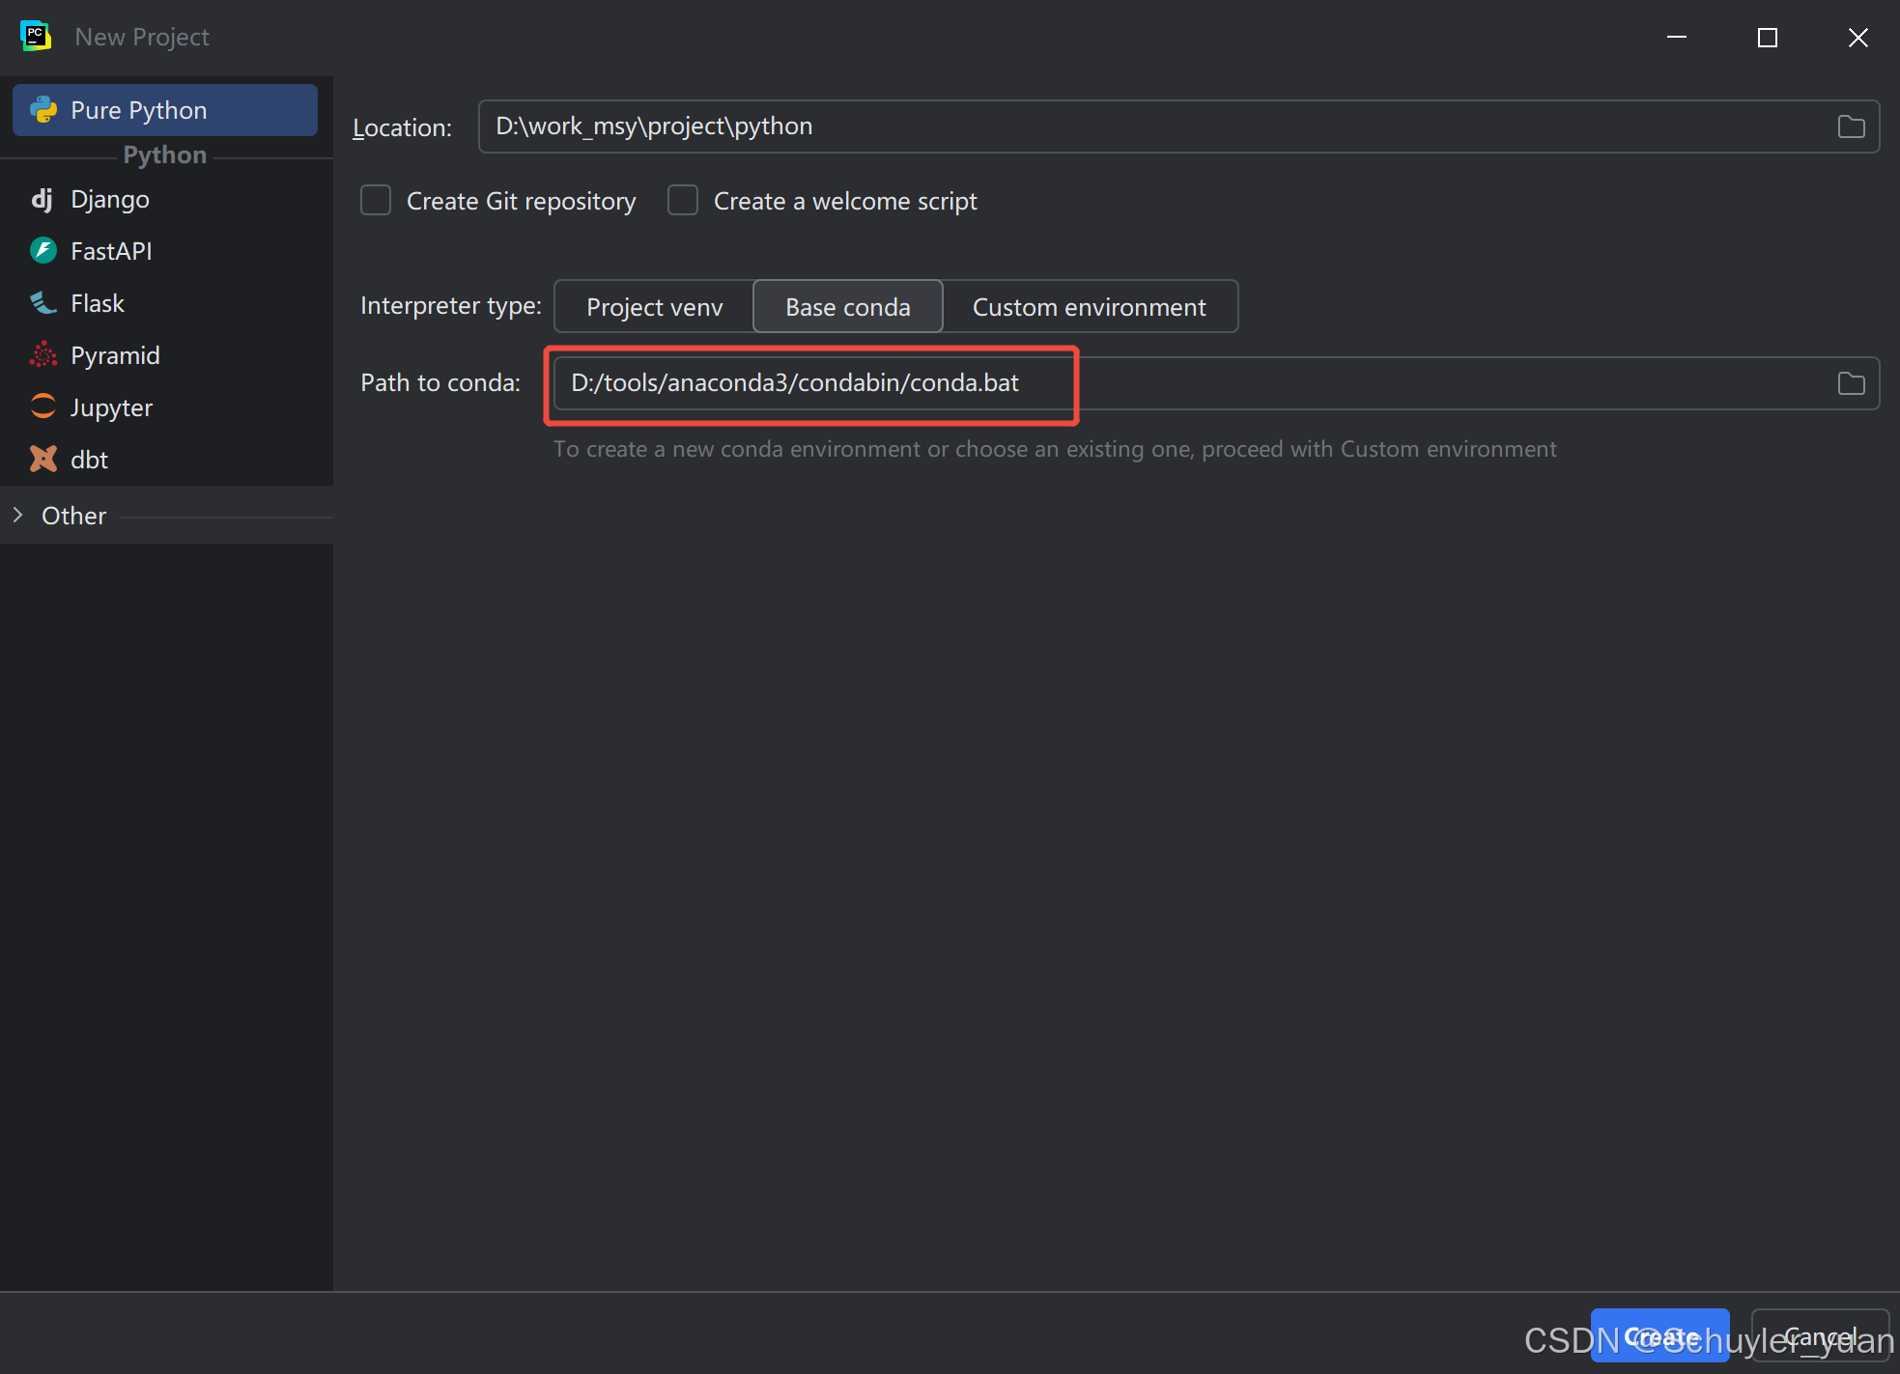Image resolution: width=1900 pixels, height=1374 pixels.
Task: Close the New Project dialog
Action: point(1857,38)
